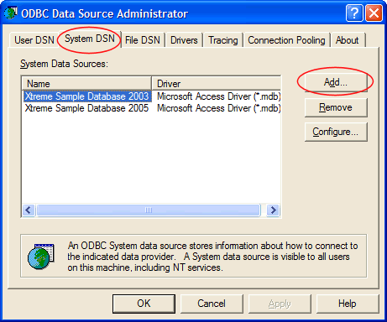387x322 pixels.
Task: Click the horizontal scrollbar left arrow
Action: click(x=29, y=210)
